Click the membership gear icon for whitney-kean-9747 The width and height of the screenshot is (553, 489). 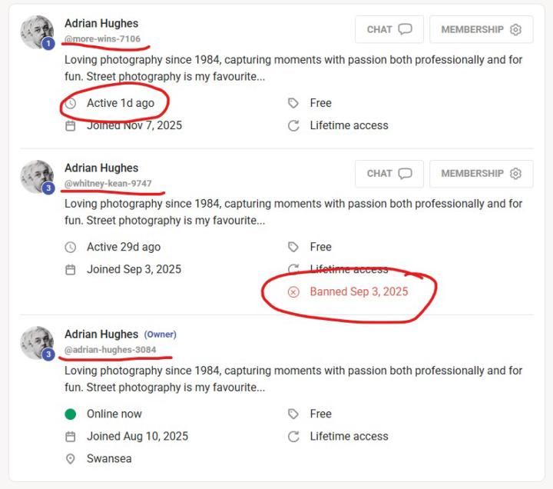tap(515, 173)
